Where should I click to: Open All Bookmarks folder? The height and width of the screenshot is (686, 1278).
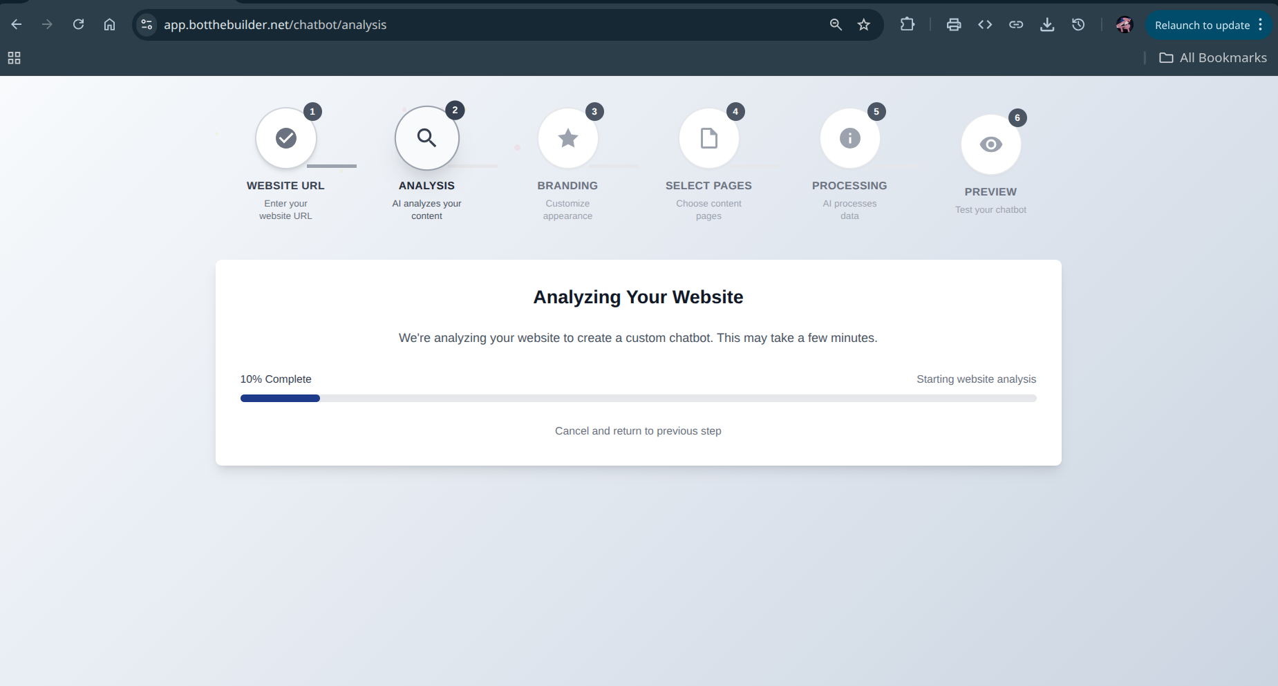(1213, 58)
